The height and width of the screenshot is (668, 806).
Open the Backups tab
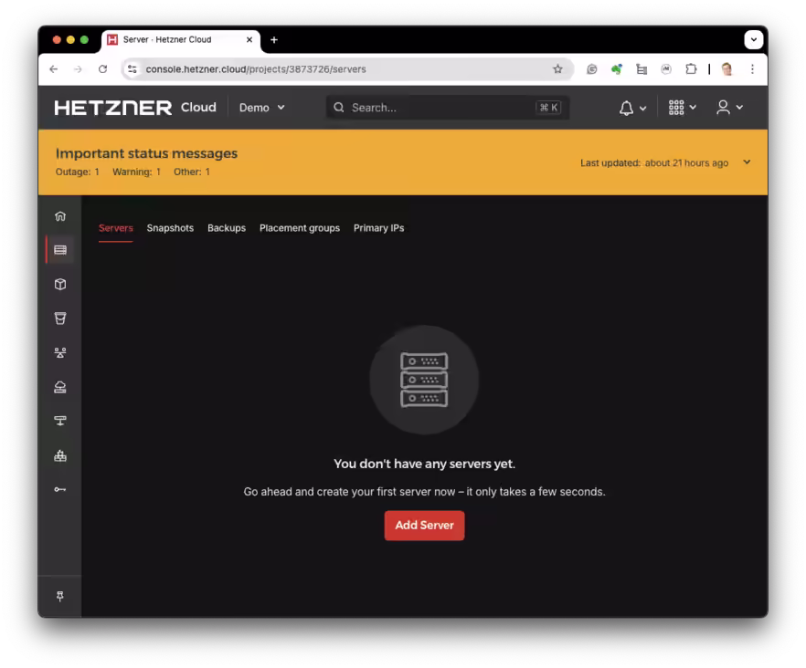(227, 227)
